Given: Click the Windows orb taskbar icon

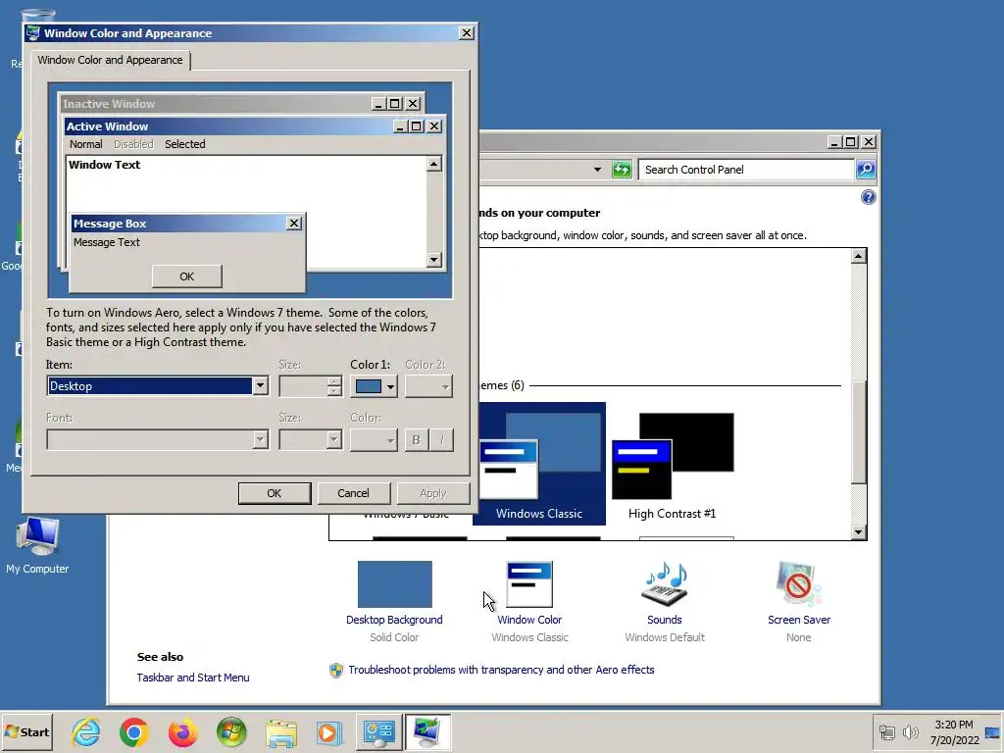Looking at the screenshot, I should pos(231,731).
